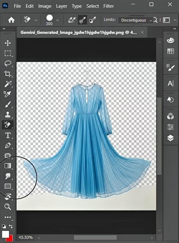179x243 pixels.
Task: Open the Swatches panel grid icon
Action: 171,51
